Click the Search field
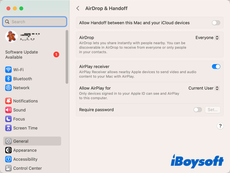 point(34,22)
